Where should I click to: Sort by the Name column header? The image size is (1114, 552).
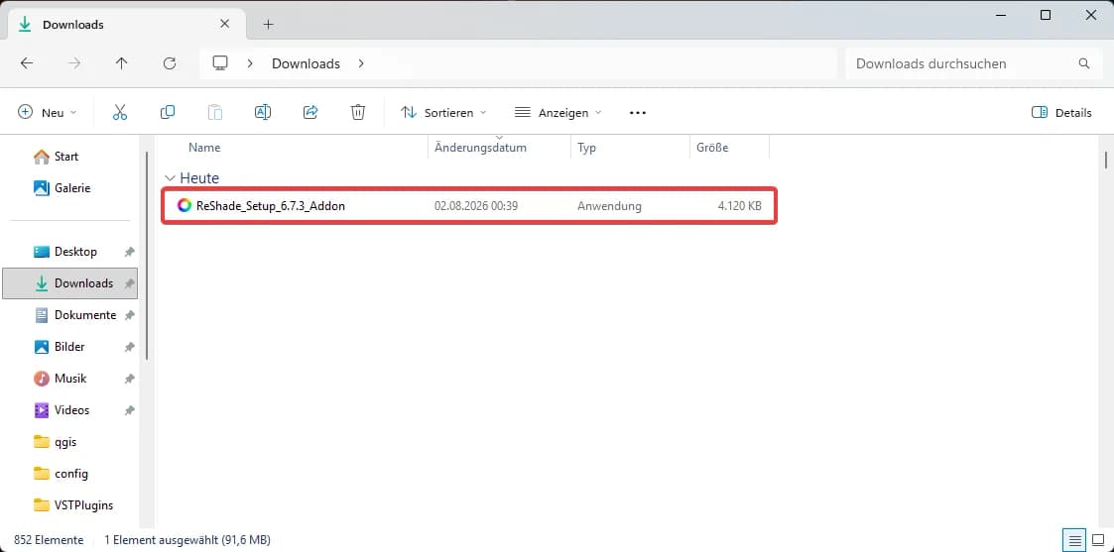coord(204,148)
